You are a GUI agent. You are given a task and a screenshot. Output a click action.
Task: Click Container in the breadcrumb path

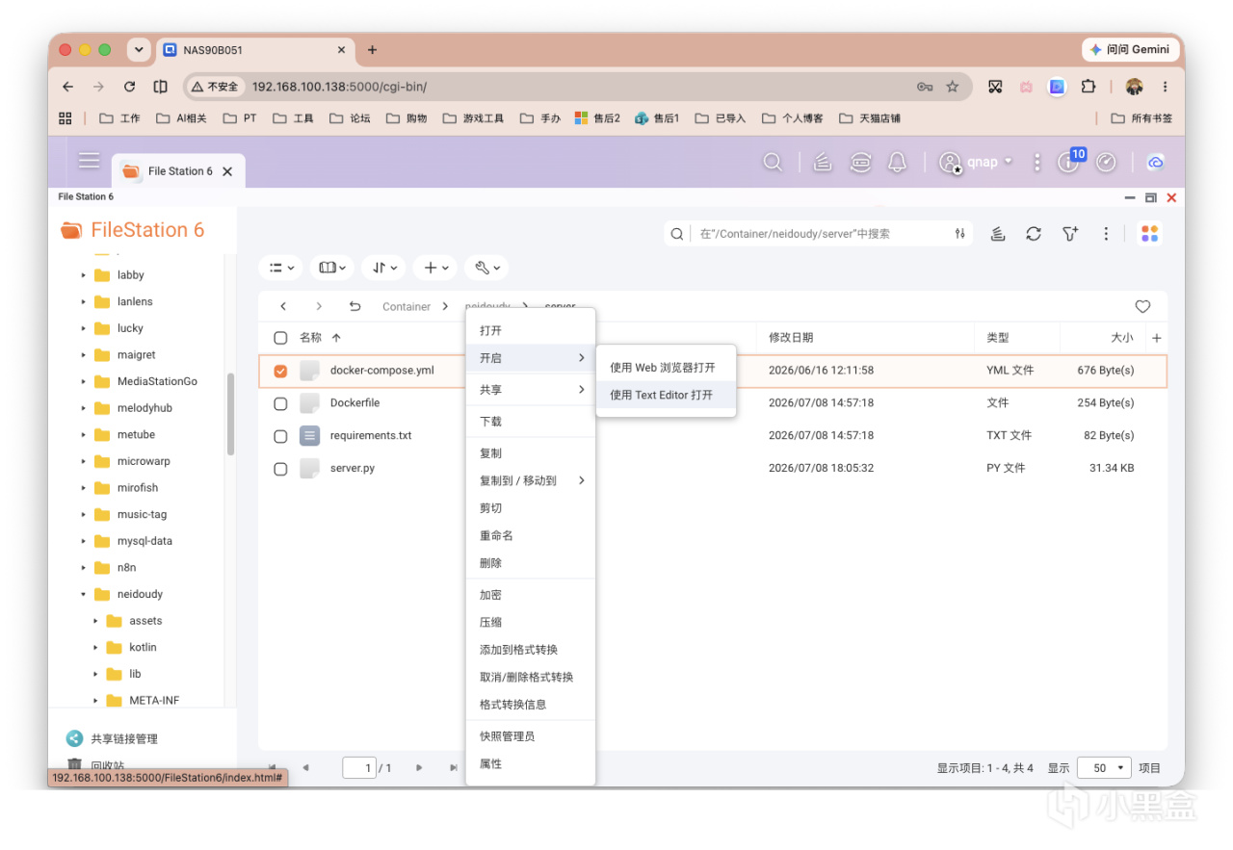[x=407, y=306]
